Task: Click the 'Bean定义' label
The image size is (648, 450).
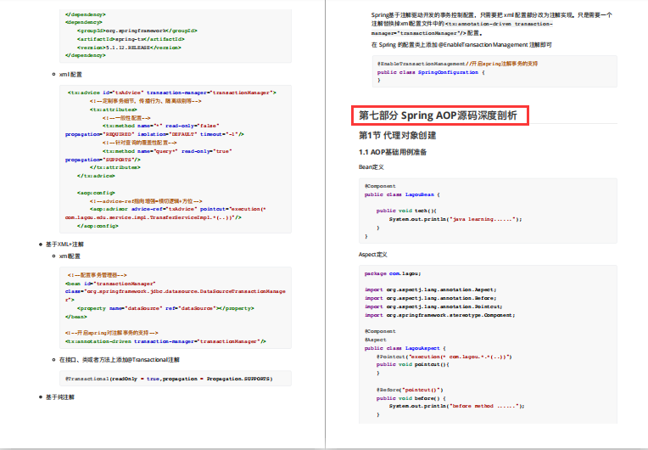Action: click(371, 167)
